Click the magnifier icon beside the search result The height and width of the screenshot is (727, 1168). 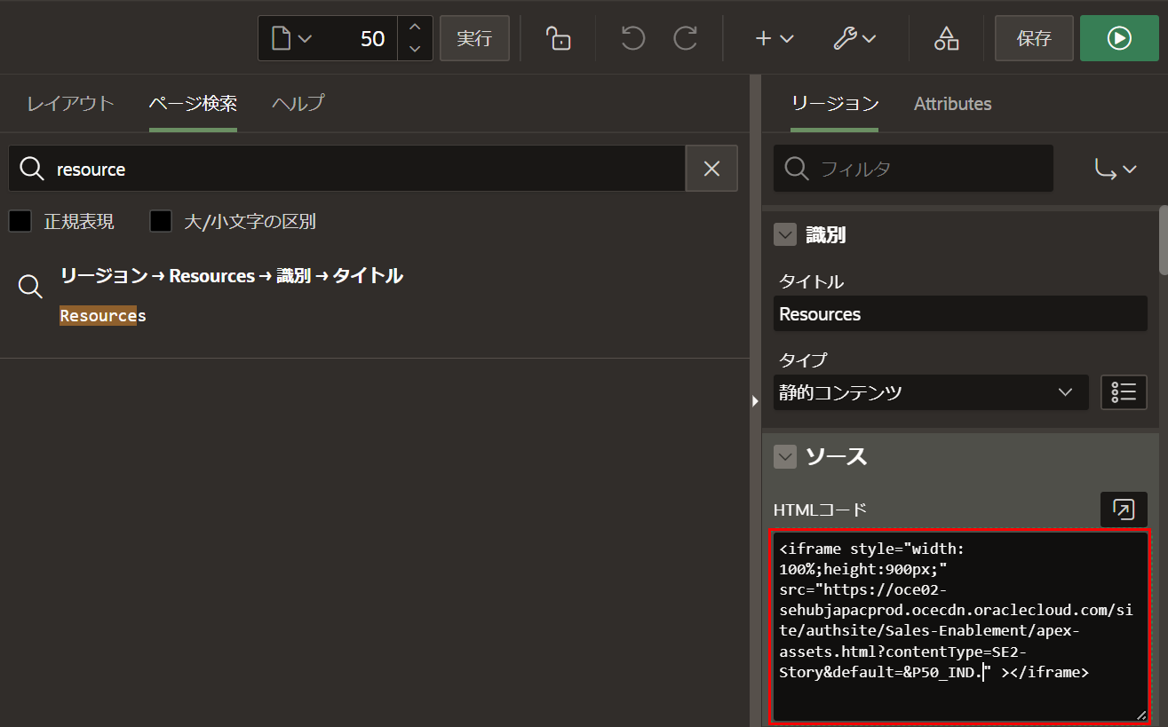(30, 286)
